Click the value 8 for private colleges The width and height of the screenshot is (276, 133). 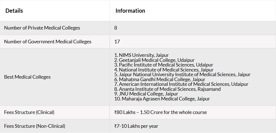[116, 28]
